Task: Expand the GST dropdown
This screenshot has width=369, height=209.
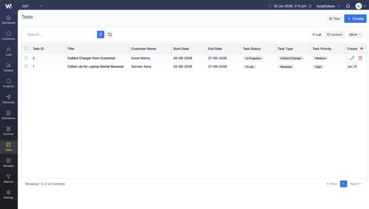Action: pyautogui.click(x=32, y=6)
